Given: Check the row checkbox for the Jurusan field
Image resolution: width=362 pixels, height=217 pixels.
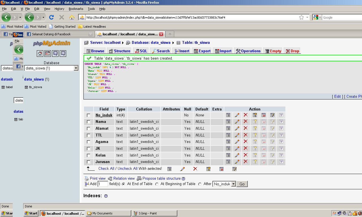Looking at the screenshot, I should (89, 162).
